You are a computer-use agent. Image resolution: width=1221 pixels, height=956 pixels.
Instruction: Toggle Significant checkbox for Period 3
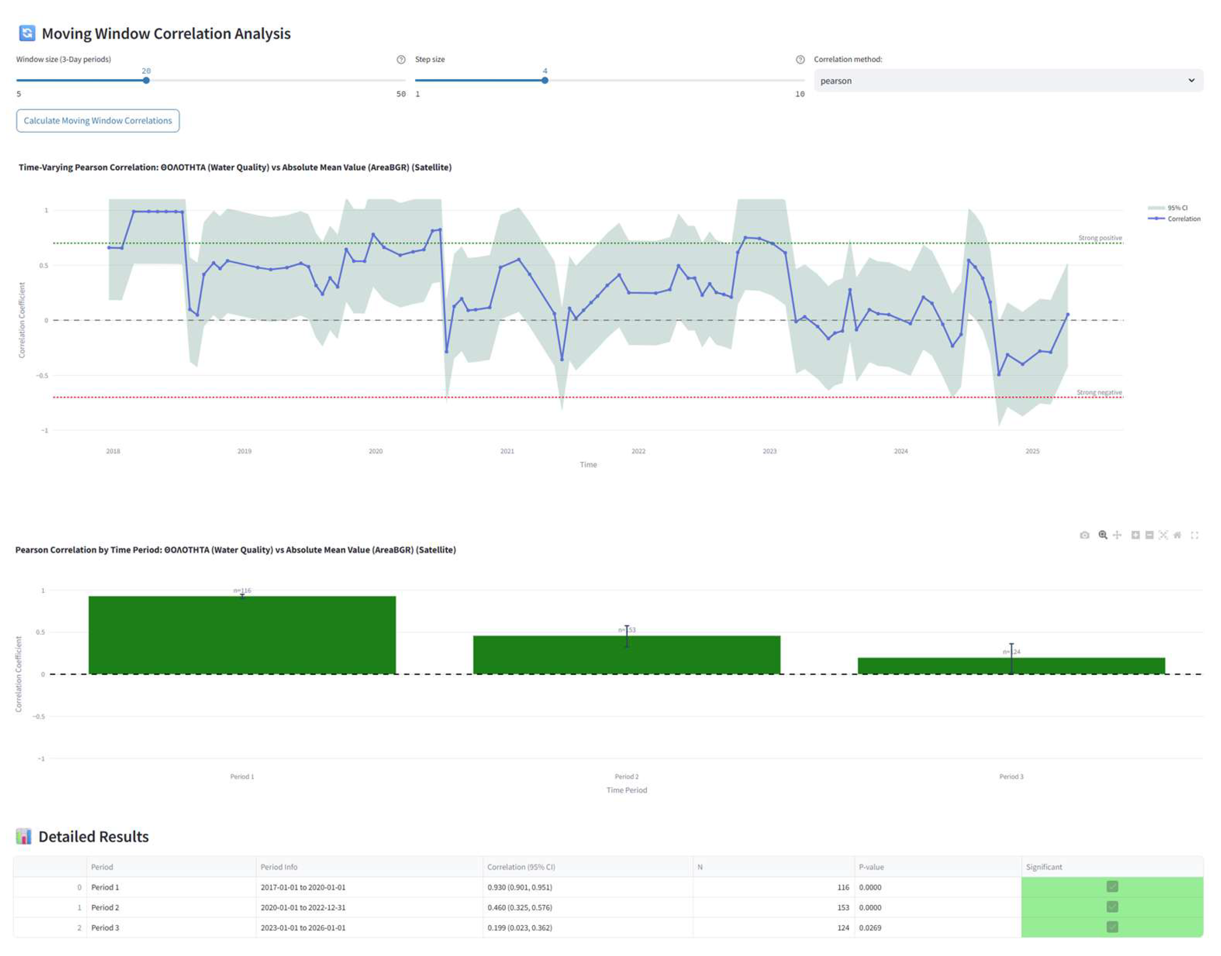1112,928
